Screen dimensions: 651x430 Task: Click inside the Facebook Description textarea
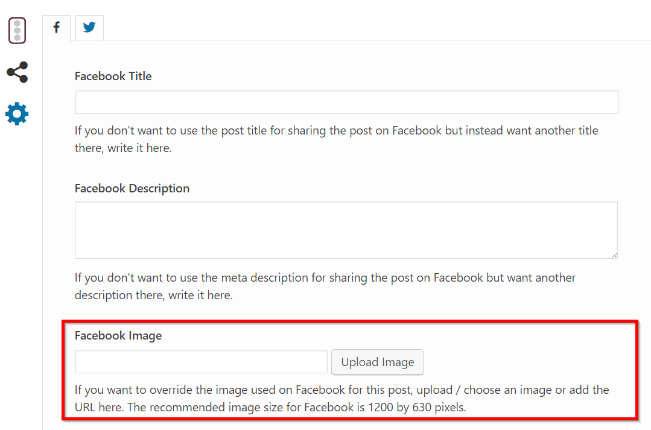[346, 230]
